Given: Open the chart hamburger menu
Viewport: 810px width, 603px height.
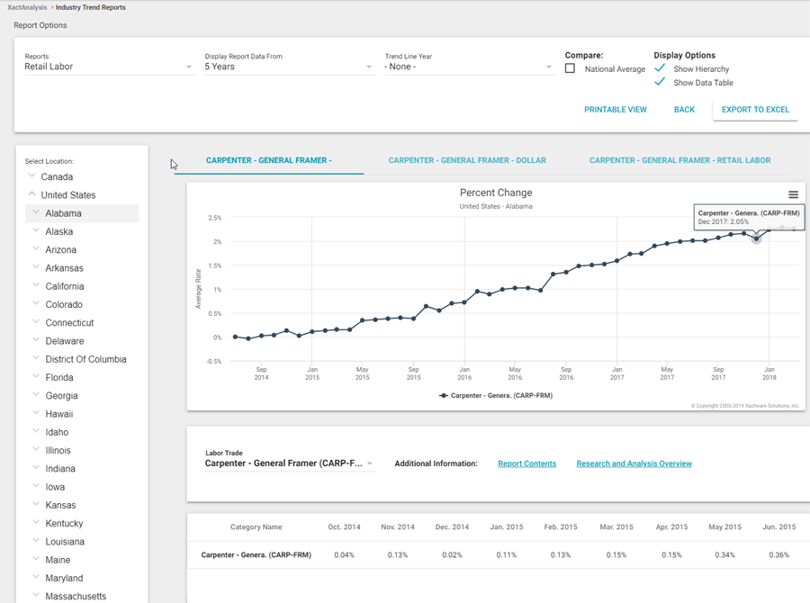Looking at the screenshot, I should (793, 194).
